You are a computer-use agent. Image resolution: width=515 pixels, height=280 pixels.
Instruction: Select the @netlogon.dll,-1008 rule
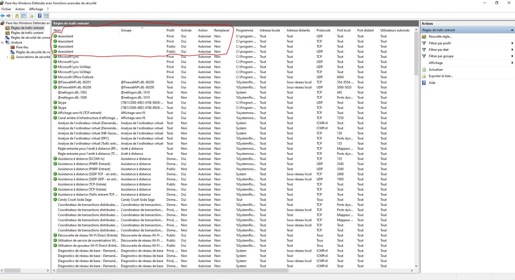[x=72, y=98]
